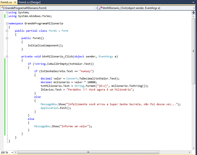
Task: Click on using System.Windows.Forms; line
Action: click(x=30, y=16)
